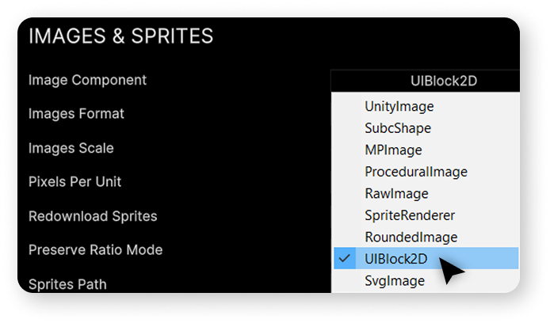
Task: Click the highlighted UIBlock2D entry
Action: coord(426,259)
